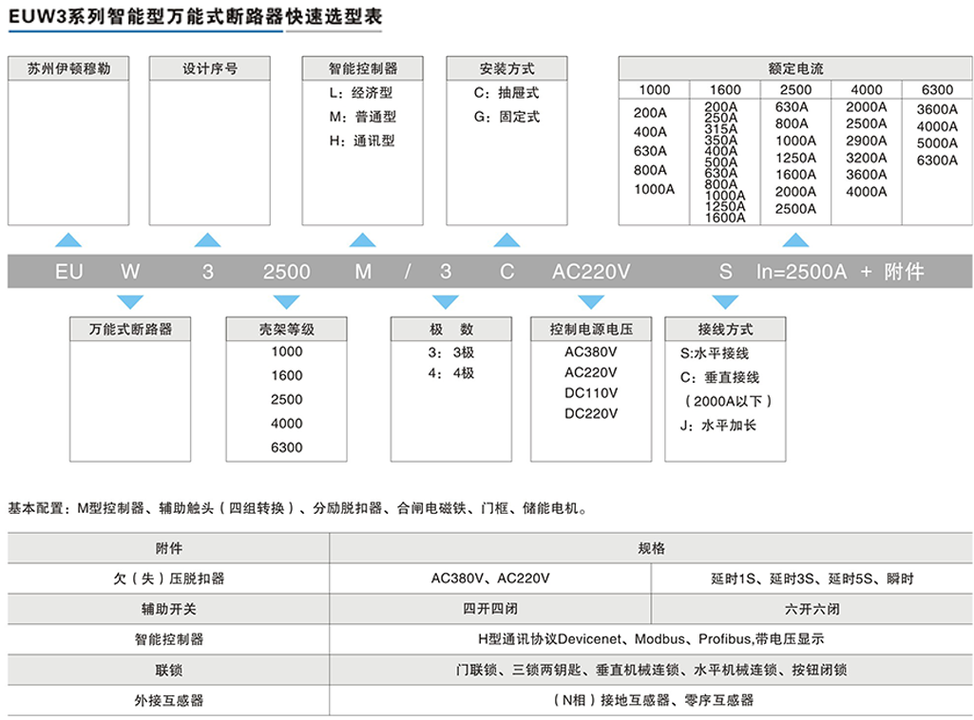Open the 规格 column header

[x=651, y=547]
